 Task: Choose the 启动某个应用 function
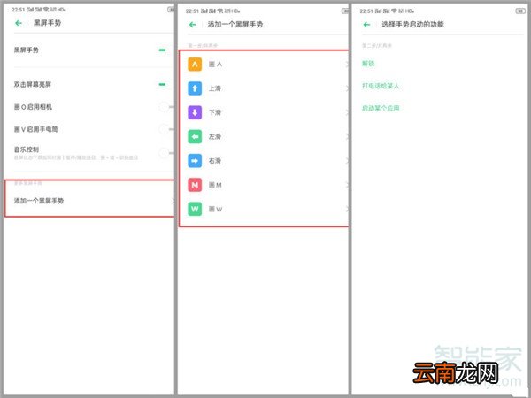(381, 108)
